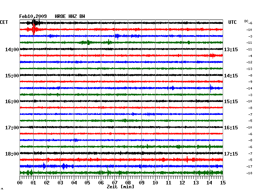The image size is (254, 193).
Task: Click minute 05 on the time axis
Action: coord(87,183)
